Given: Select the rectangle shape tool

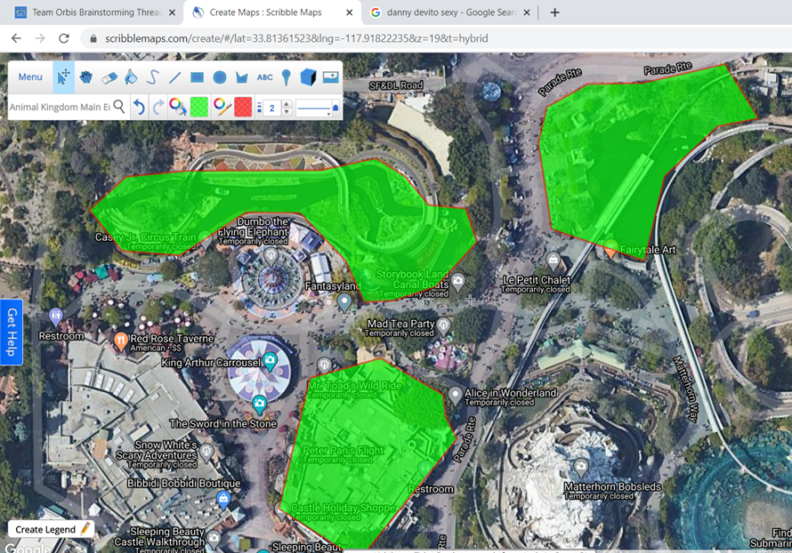Looking at the screenshot, I should pos(197,77).
